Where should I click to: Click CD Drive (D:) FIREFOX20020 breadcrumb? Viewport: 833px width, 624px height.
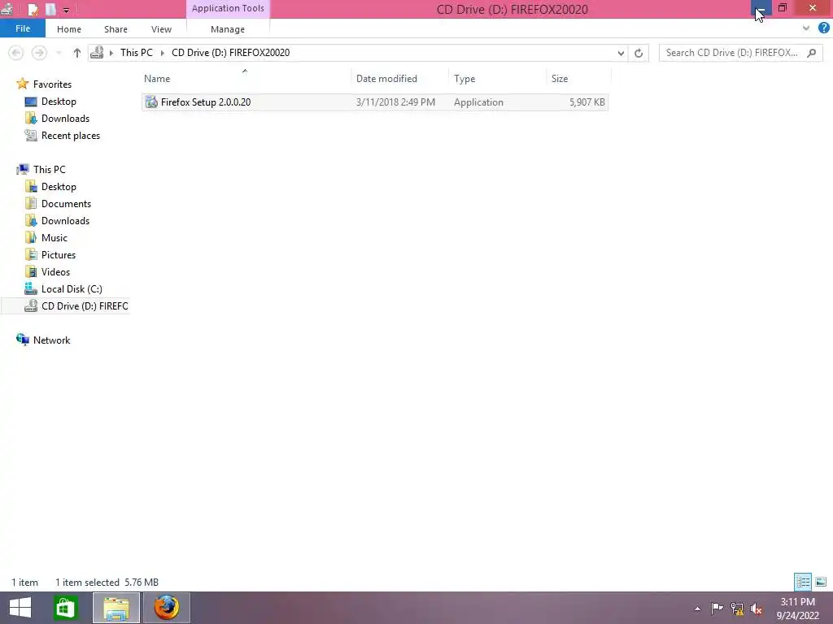coord(230,53)
